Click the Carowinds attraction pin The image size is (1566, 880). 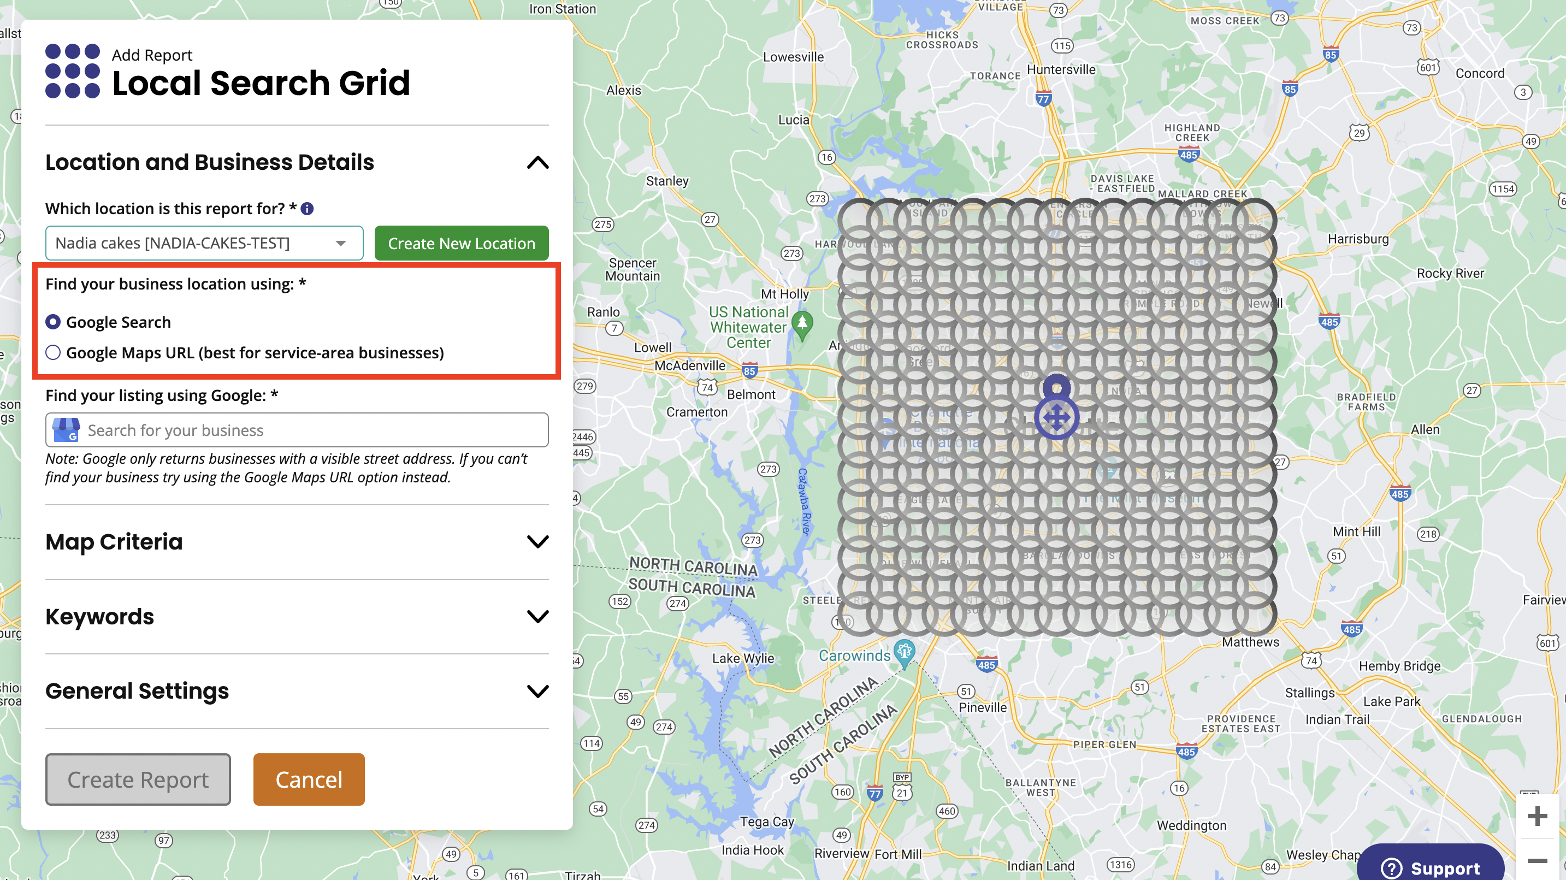(x=904, y=654)
